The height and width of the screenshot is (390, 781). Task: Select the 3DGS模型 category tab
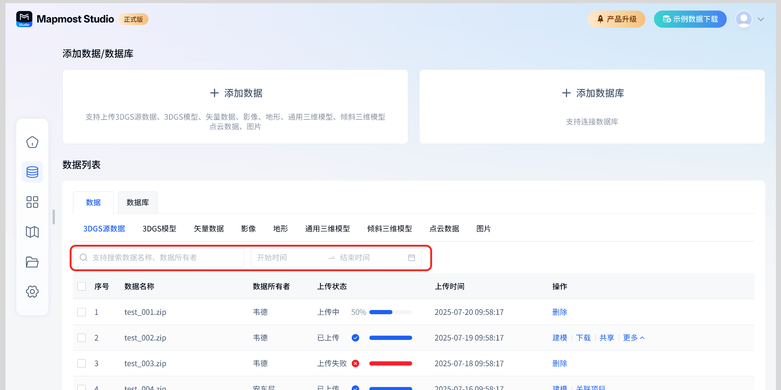[159, 229]
